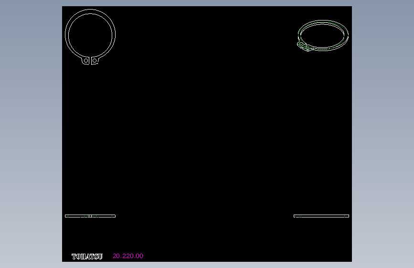
Task: Select the front view snap ring outline
Action: 90,37
